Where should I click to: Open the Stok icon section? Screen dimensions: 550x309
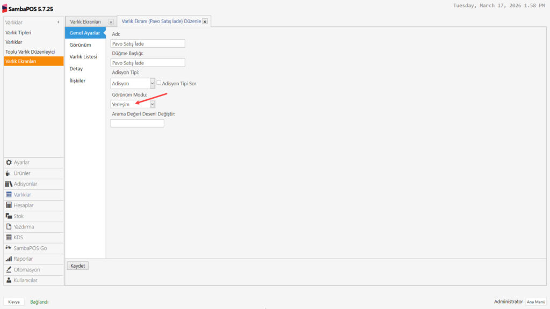pos(9,216)
